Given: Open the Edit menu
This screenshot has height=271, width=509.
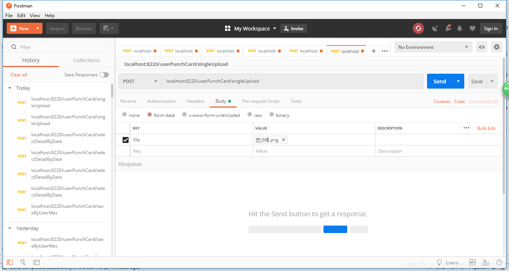Looking at the screenshot, I should tap(21, 15).
